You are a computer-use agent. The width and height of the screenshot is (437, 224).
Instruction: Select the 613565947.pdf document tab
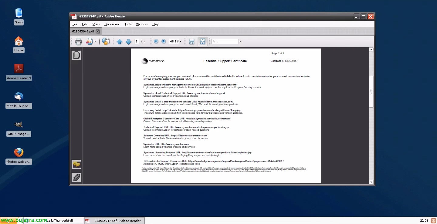point(83,32)
